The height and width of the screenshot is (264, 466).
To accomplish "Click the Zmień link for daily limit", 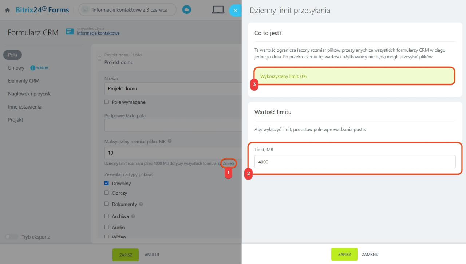I will pyautogui.click(x=228, y=163).
